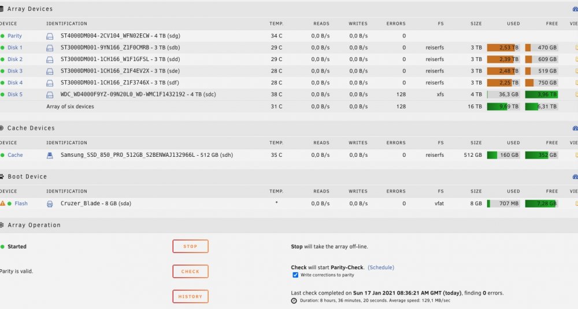The width and height of the screenshot is (578, 309).
Task: Open the Disk 3 device link
Action: click(15, 71)
